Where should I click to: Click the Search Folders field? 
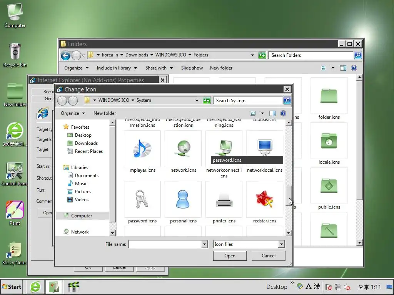point(311,55)
